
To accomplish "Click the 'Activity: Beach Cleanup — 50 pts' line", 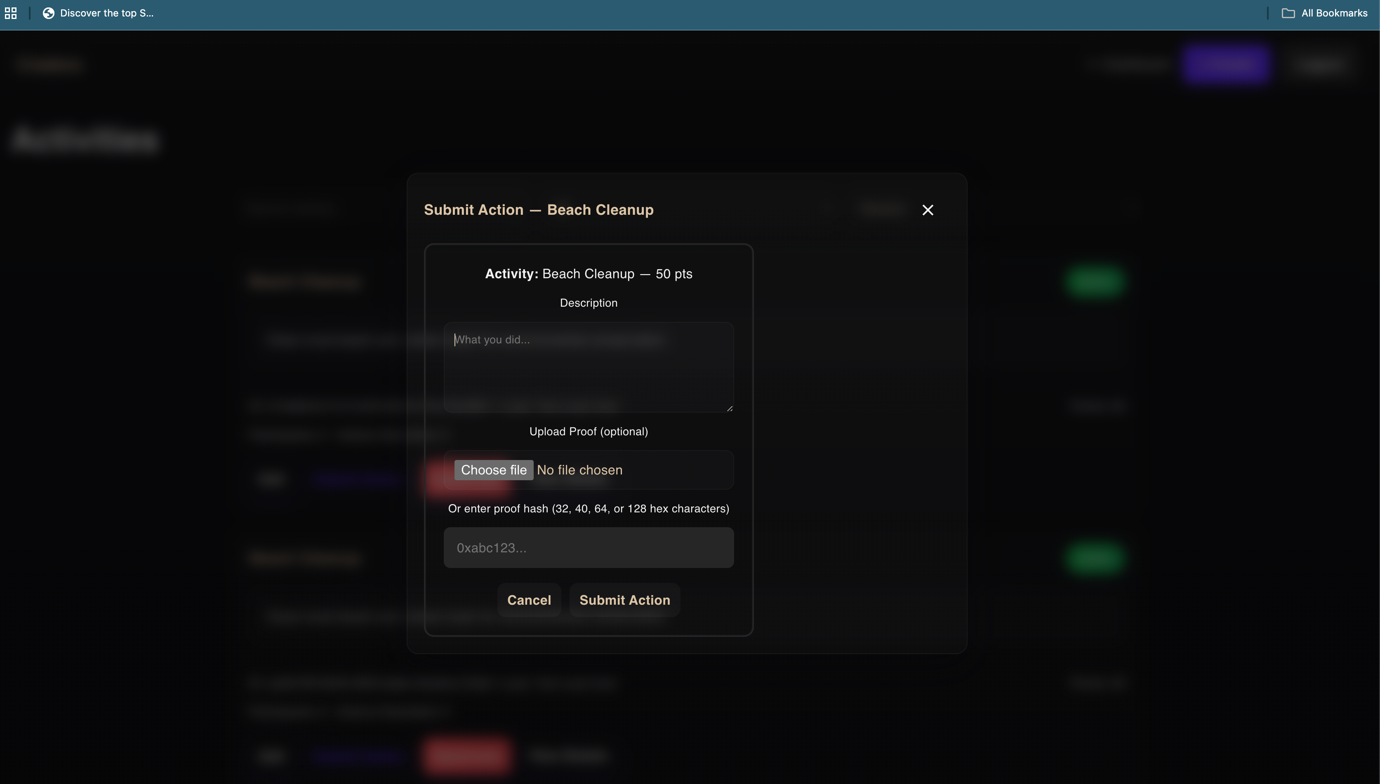I will [x=588, y=274].
